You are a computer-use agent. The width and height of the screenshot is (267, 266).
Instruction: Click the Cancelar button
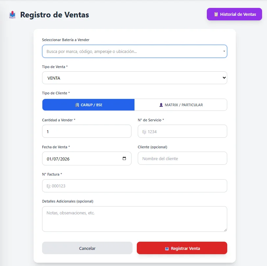click(87, 248)
